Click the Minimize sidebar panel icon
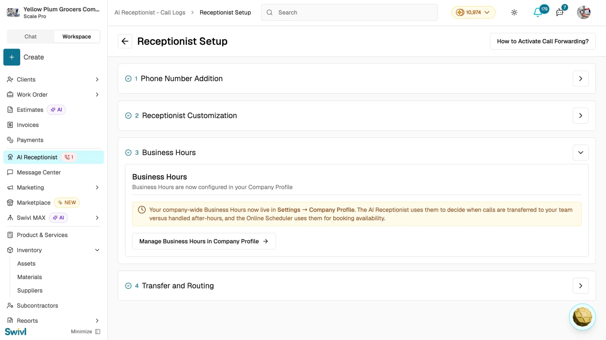The width and height of the screenshot is (606, 340). coord(98,331)
